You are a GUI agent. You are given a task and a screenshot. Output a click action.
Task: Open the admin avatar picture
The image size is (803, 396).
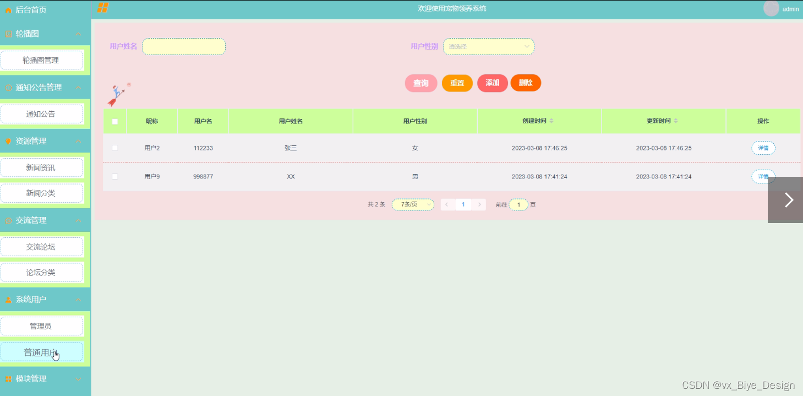771,8
